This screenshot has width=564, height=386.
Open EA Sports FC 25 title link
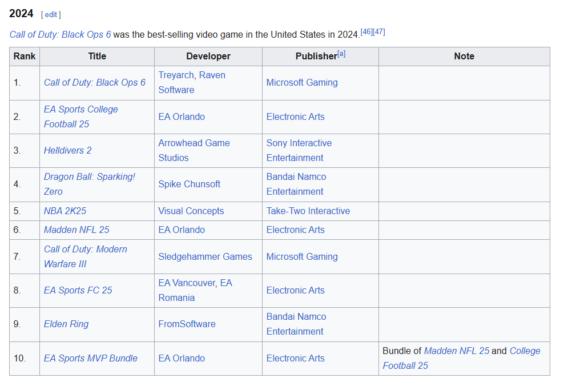78,290
